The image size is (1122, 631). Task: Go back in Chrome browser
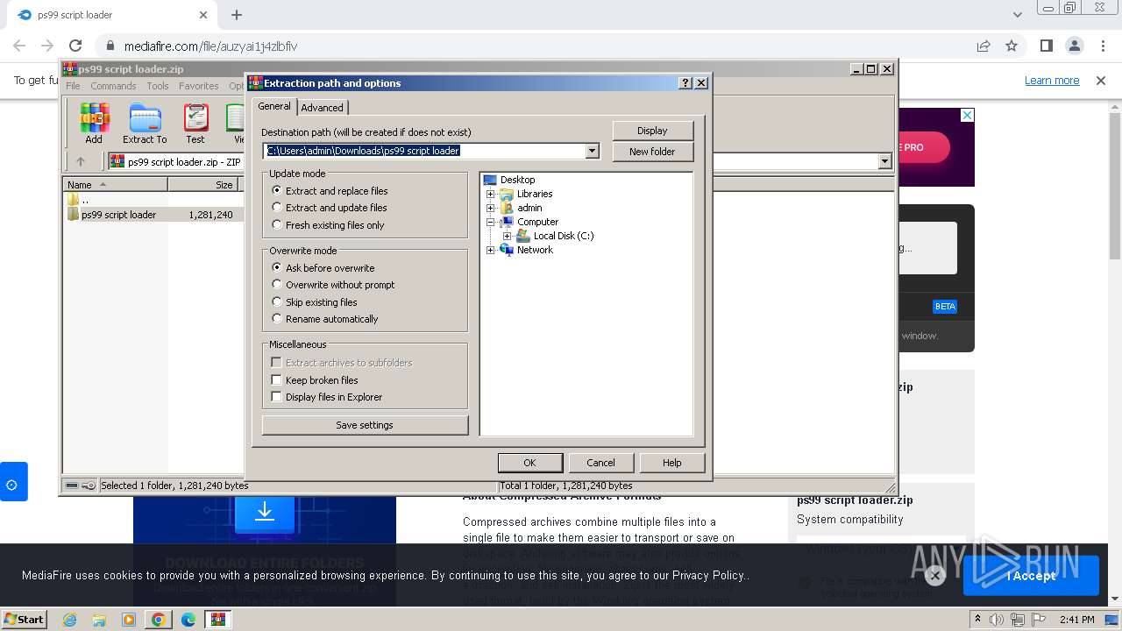[19, 46]
